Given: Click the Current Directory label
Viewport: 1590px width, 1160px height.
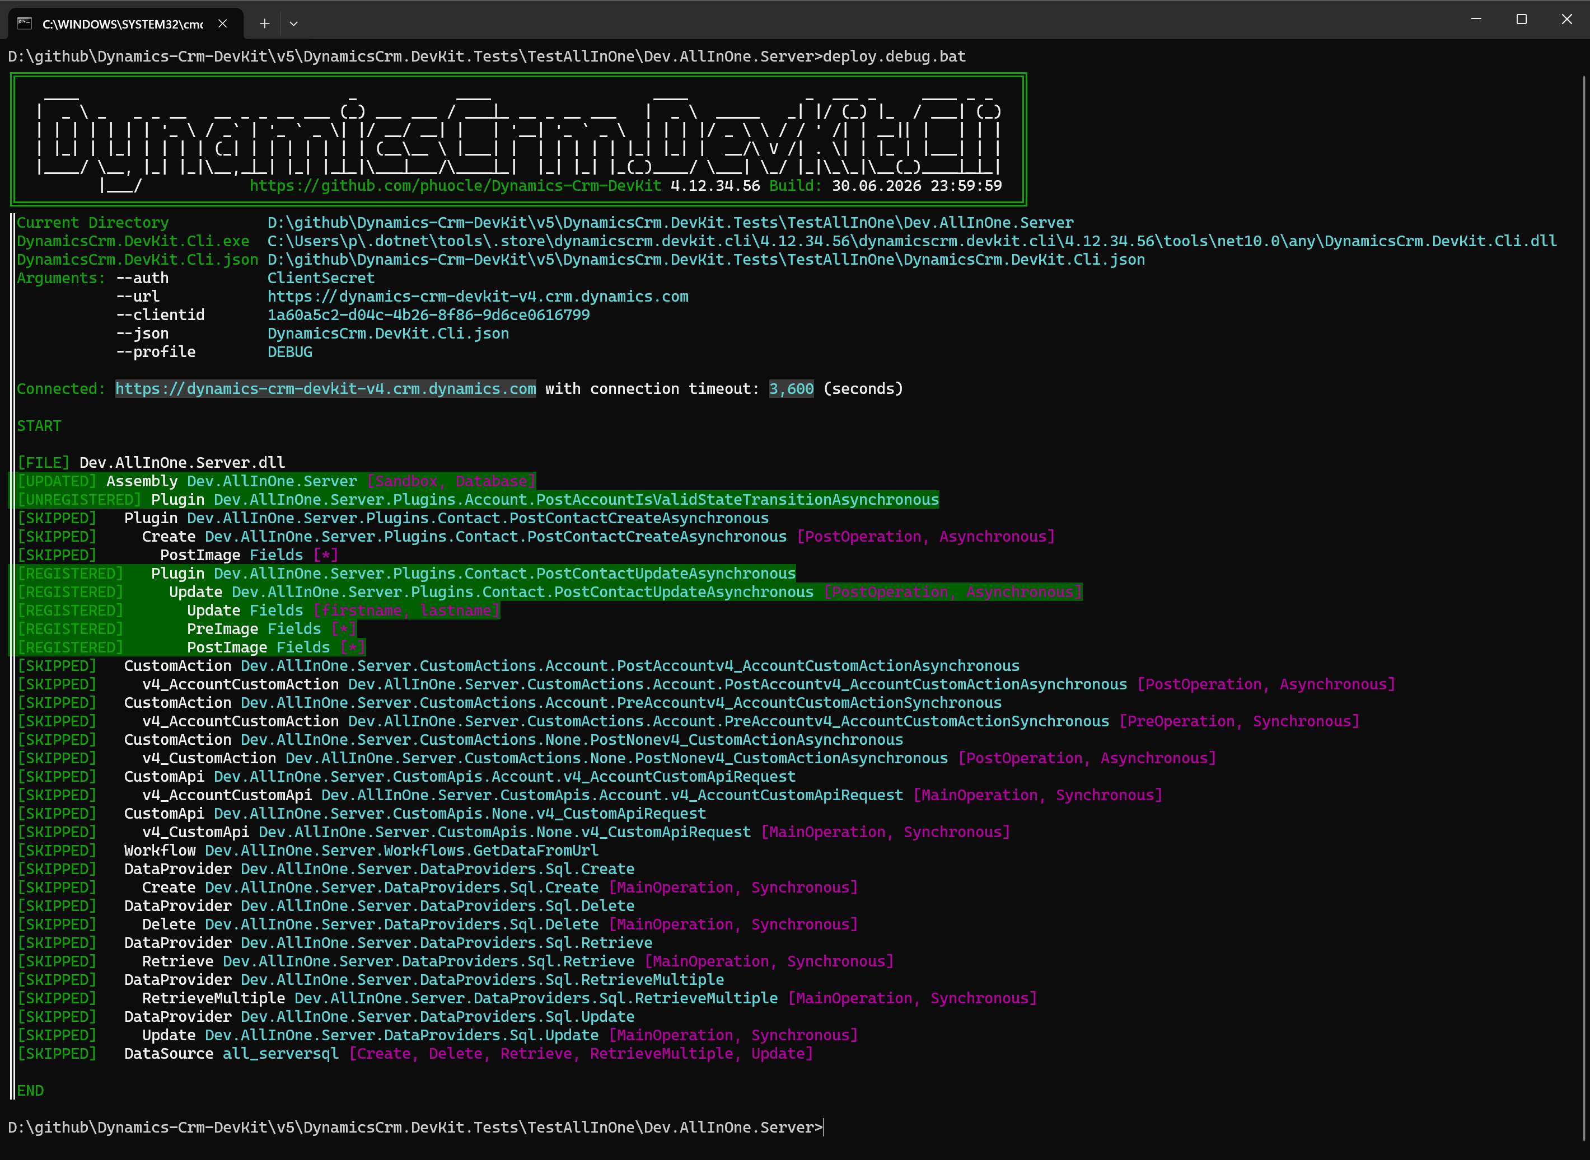Looking at the screenshot, I should coord(93,223).
